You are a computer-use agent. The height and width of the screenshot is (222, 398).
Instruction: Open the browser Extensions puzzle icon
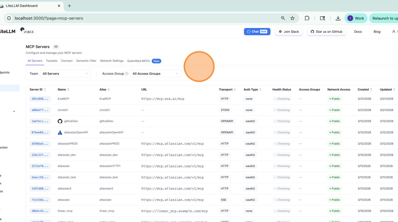pos(307,18)
